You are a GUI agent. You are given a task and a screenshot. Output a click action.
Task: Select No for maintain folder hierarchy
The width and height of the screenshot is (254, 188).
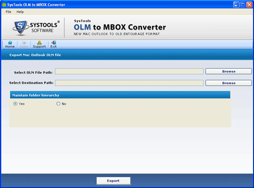pos(58,104)
